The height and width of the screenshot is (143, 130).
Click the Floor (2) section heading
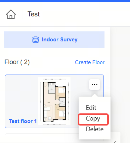pos(17,62)
